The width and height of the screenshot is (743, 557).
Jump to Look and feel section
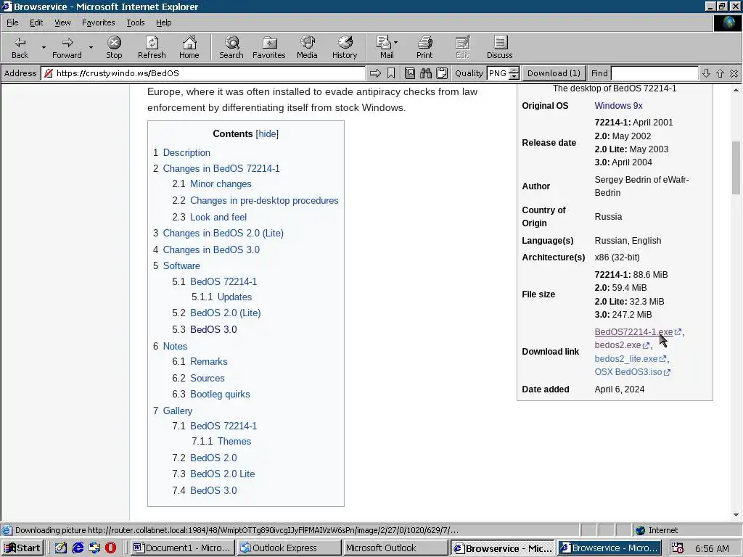click(x=218, y=217)
